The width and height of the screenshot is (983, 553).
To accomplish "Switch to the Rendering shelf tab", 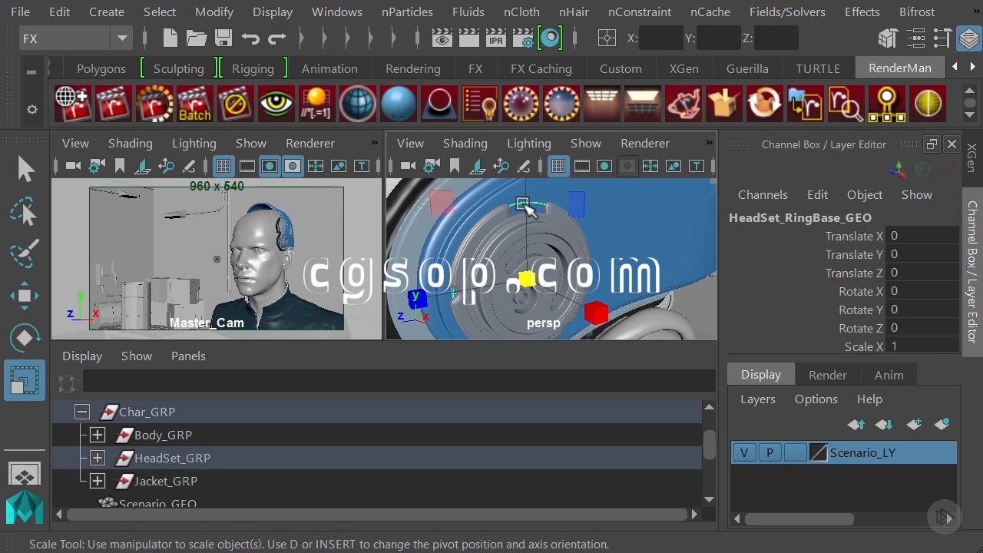I will (413, 68).
